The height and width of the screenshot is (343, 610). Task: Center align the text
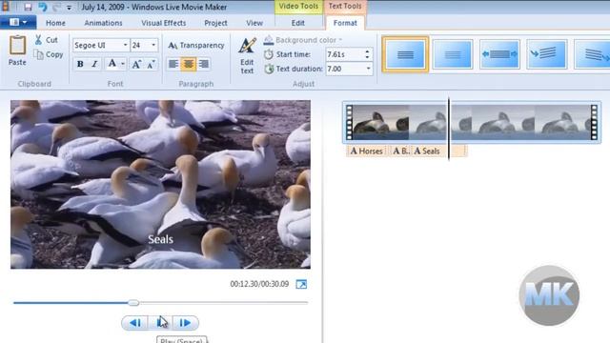pyautogui.click(x=189, y=64)
